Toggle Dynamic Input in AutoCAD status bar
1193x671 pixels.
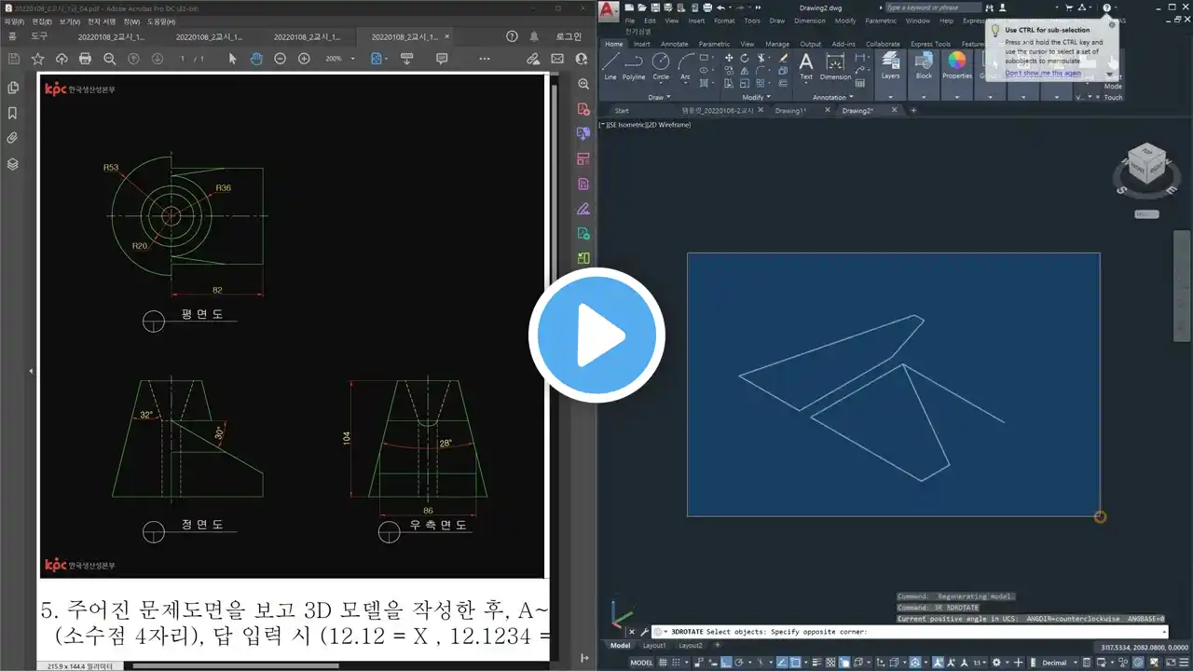(711, 663)
